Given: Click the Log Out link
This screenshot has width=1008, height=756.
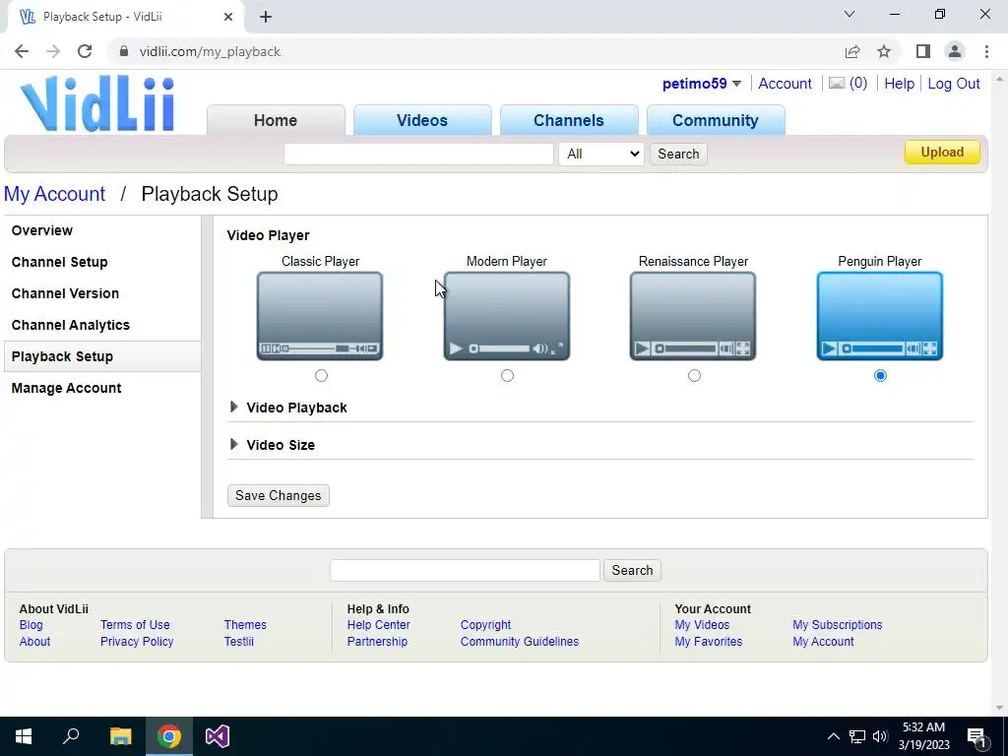Looking at the screenshot, I should point(953,84).
